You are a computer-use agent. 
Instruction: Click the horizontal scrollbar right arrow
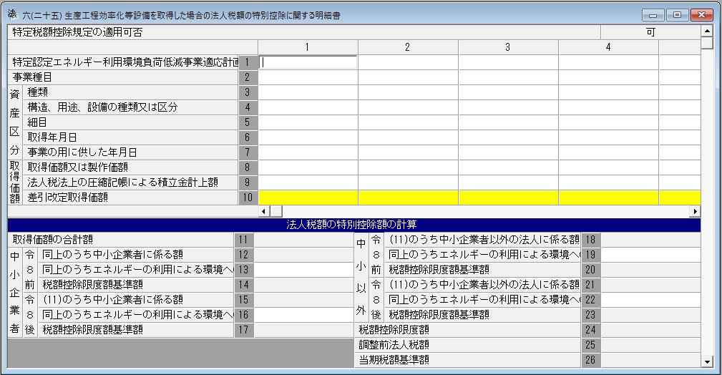(696, 211)
